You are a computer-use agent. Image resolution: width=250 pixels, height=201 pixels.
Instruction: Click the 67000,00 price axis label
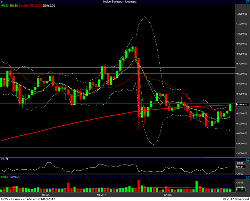(x=242, y=64)
